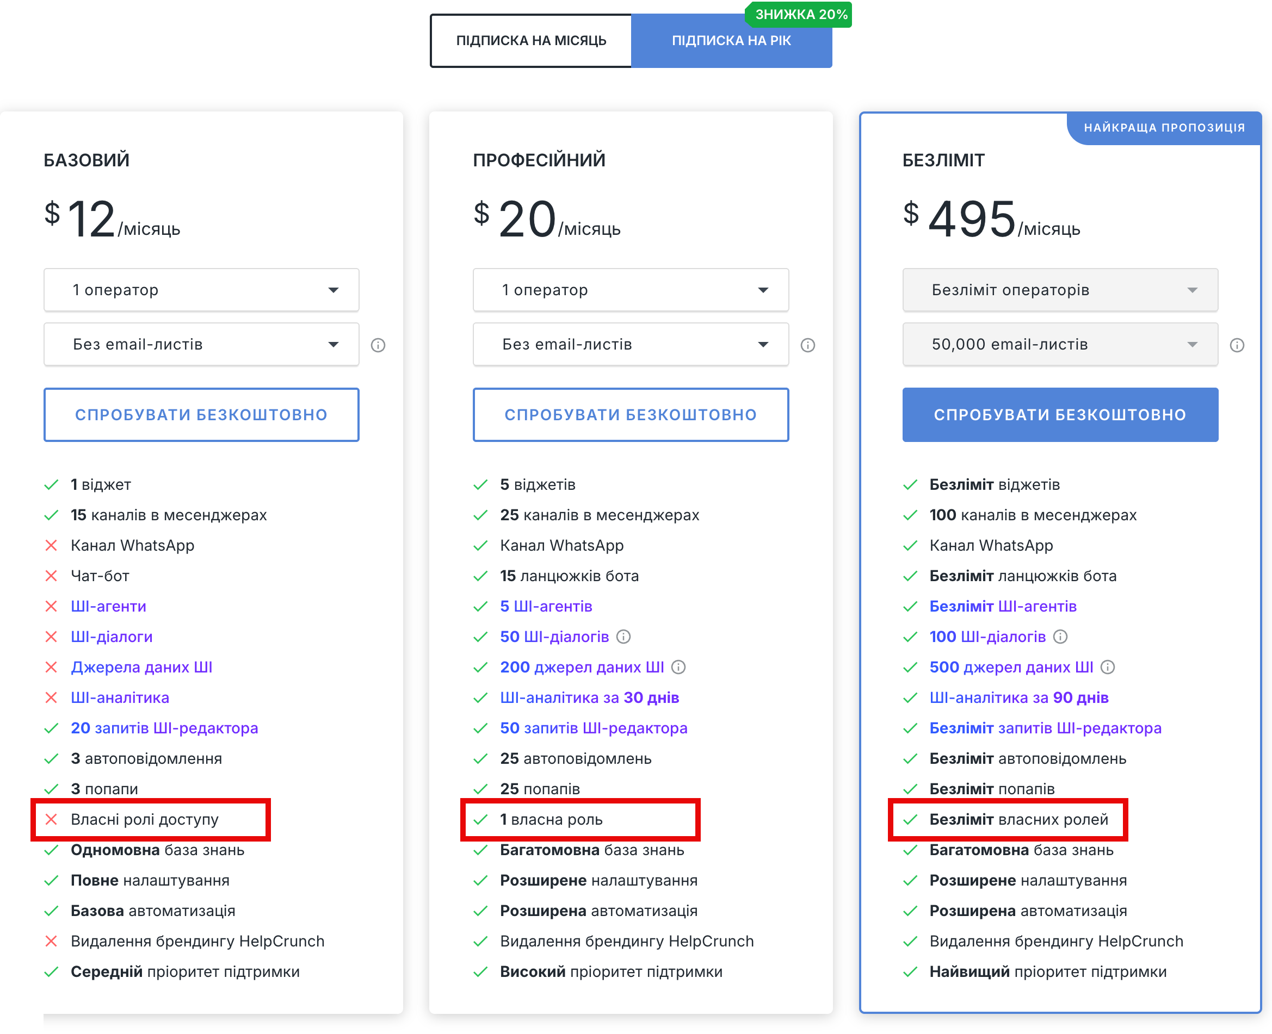Click info icon beside 500 джерел даних ШІ
This screenshot has width=1272, height=1034.
click(x=1108, y=667)
